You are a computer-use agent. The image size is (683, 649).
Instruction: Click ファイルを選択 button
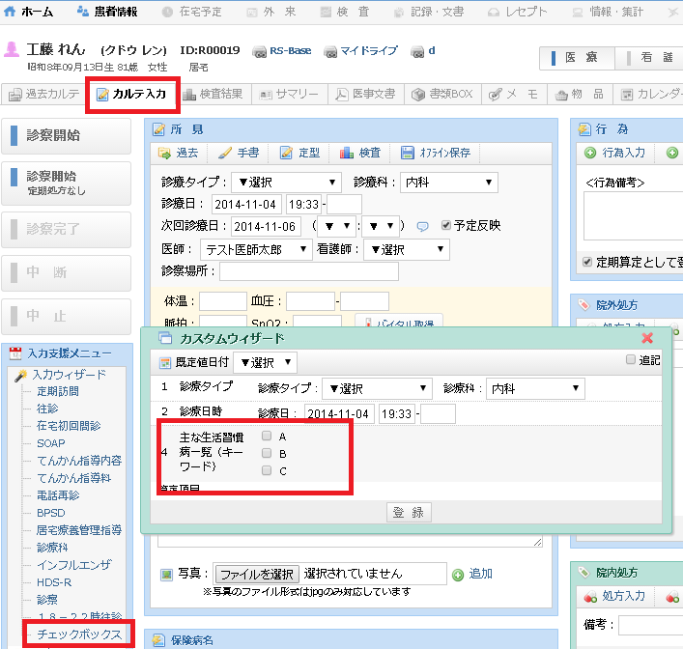(x=257, y=575)
